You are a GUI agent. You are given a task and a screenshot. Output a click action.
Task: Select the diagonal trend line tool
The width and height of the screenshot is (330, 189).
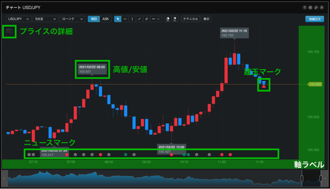139,19
